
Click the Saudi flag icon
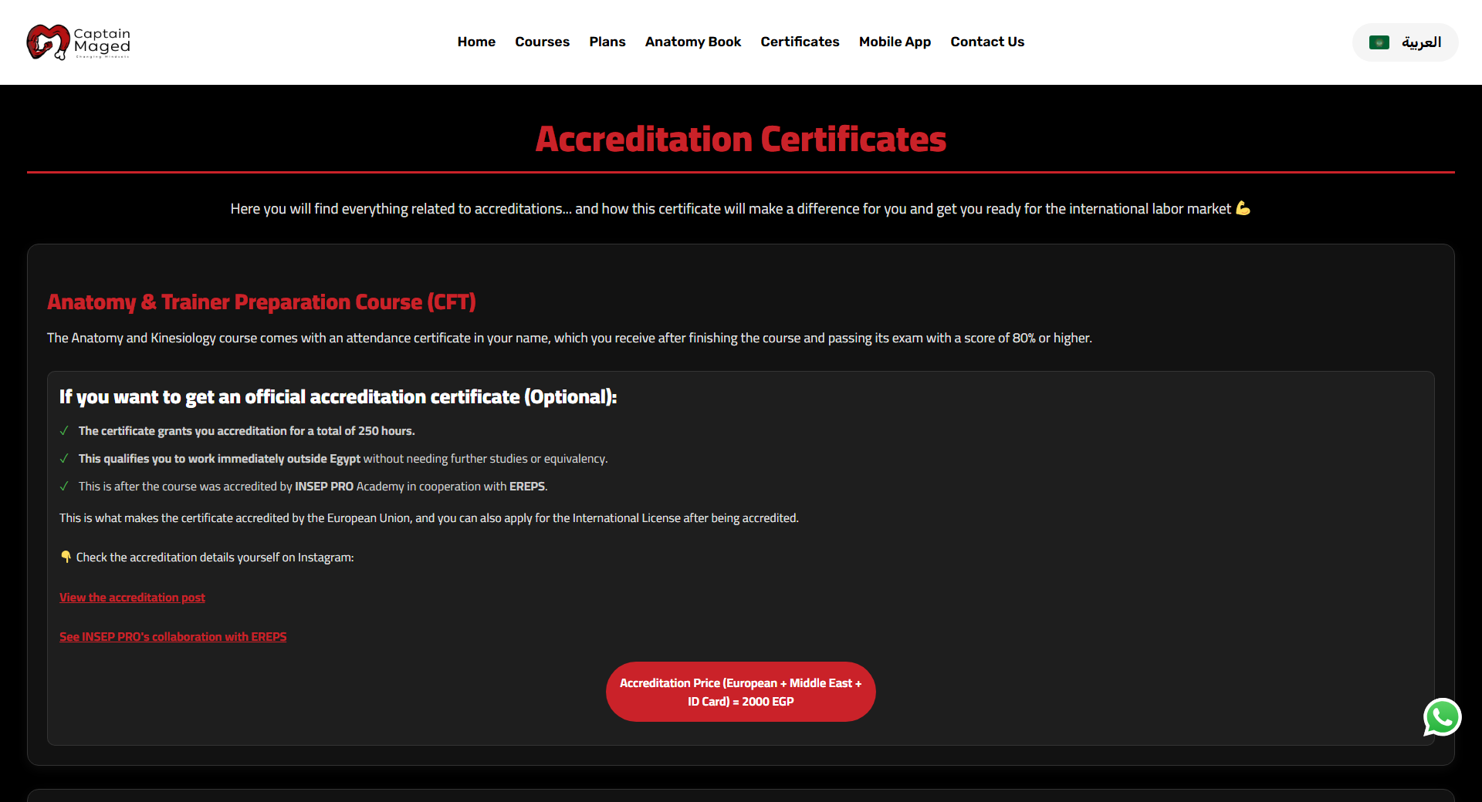pyautogui.click(x=1379, y=42)
